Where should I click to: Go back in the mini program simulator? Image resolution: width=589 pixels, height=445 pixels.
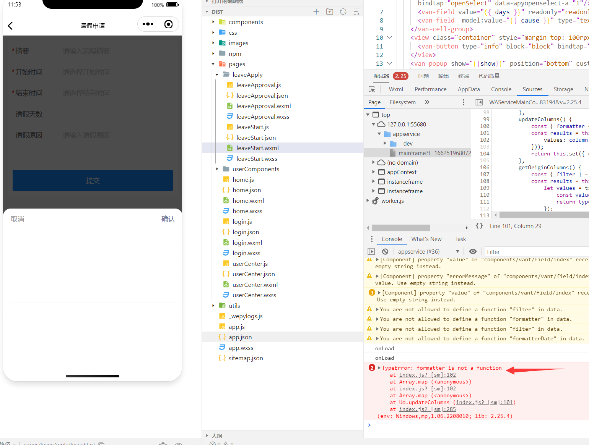[10, 26]
